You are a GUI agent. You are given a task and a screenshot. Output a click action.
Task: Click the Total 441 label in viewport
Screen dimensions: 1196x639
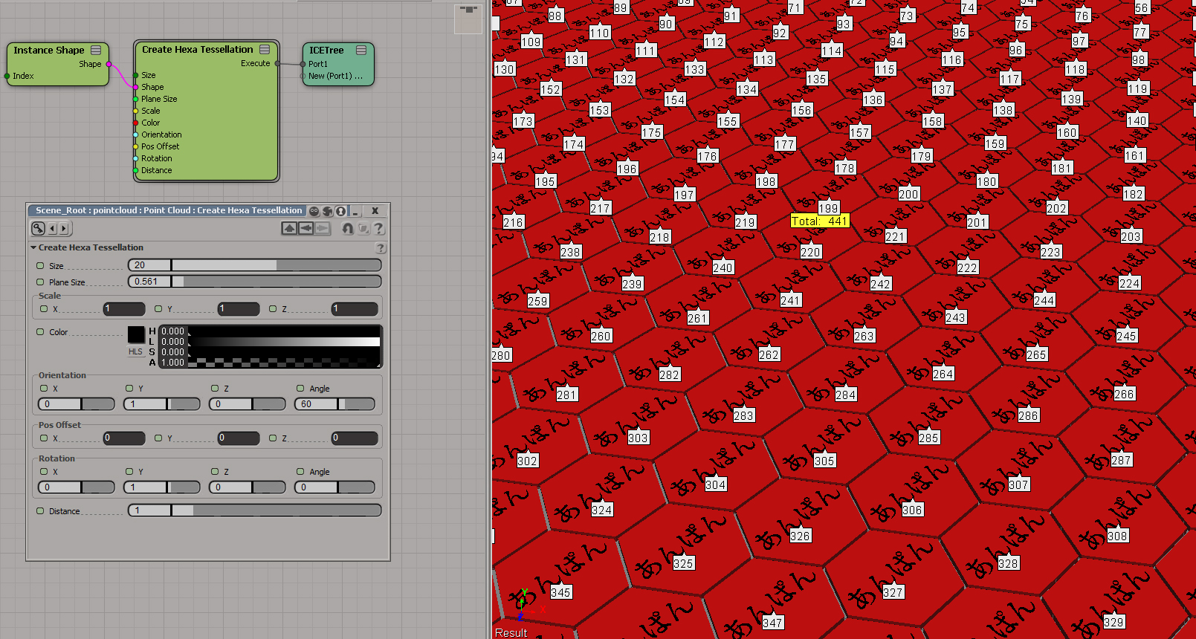tap(819, 221)
